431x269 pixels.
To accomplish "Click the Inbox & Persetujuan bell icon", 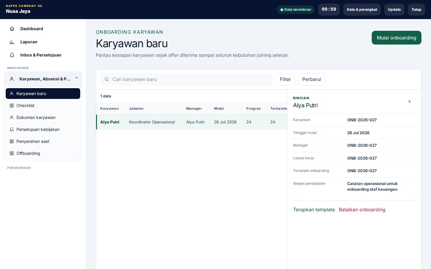I will click(x=12, y=55).
